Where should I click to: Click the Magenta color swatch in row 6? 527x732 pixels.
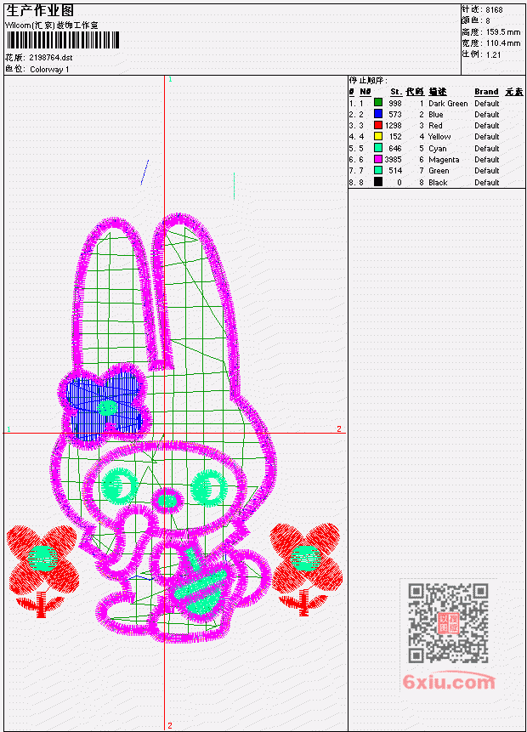(378, 159)
